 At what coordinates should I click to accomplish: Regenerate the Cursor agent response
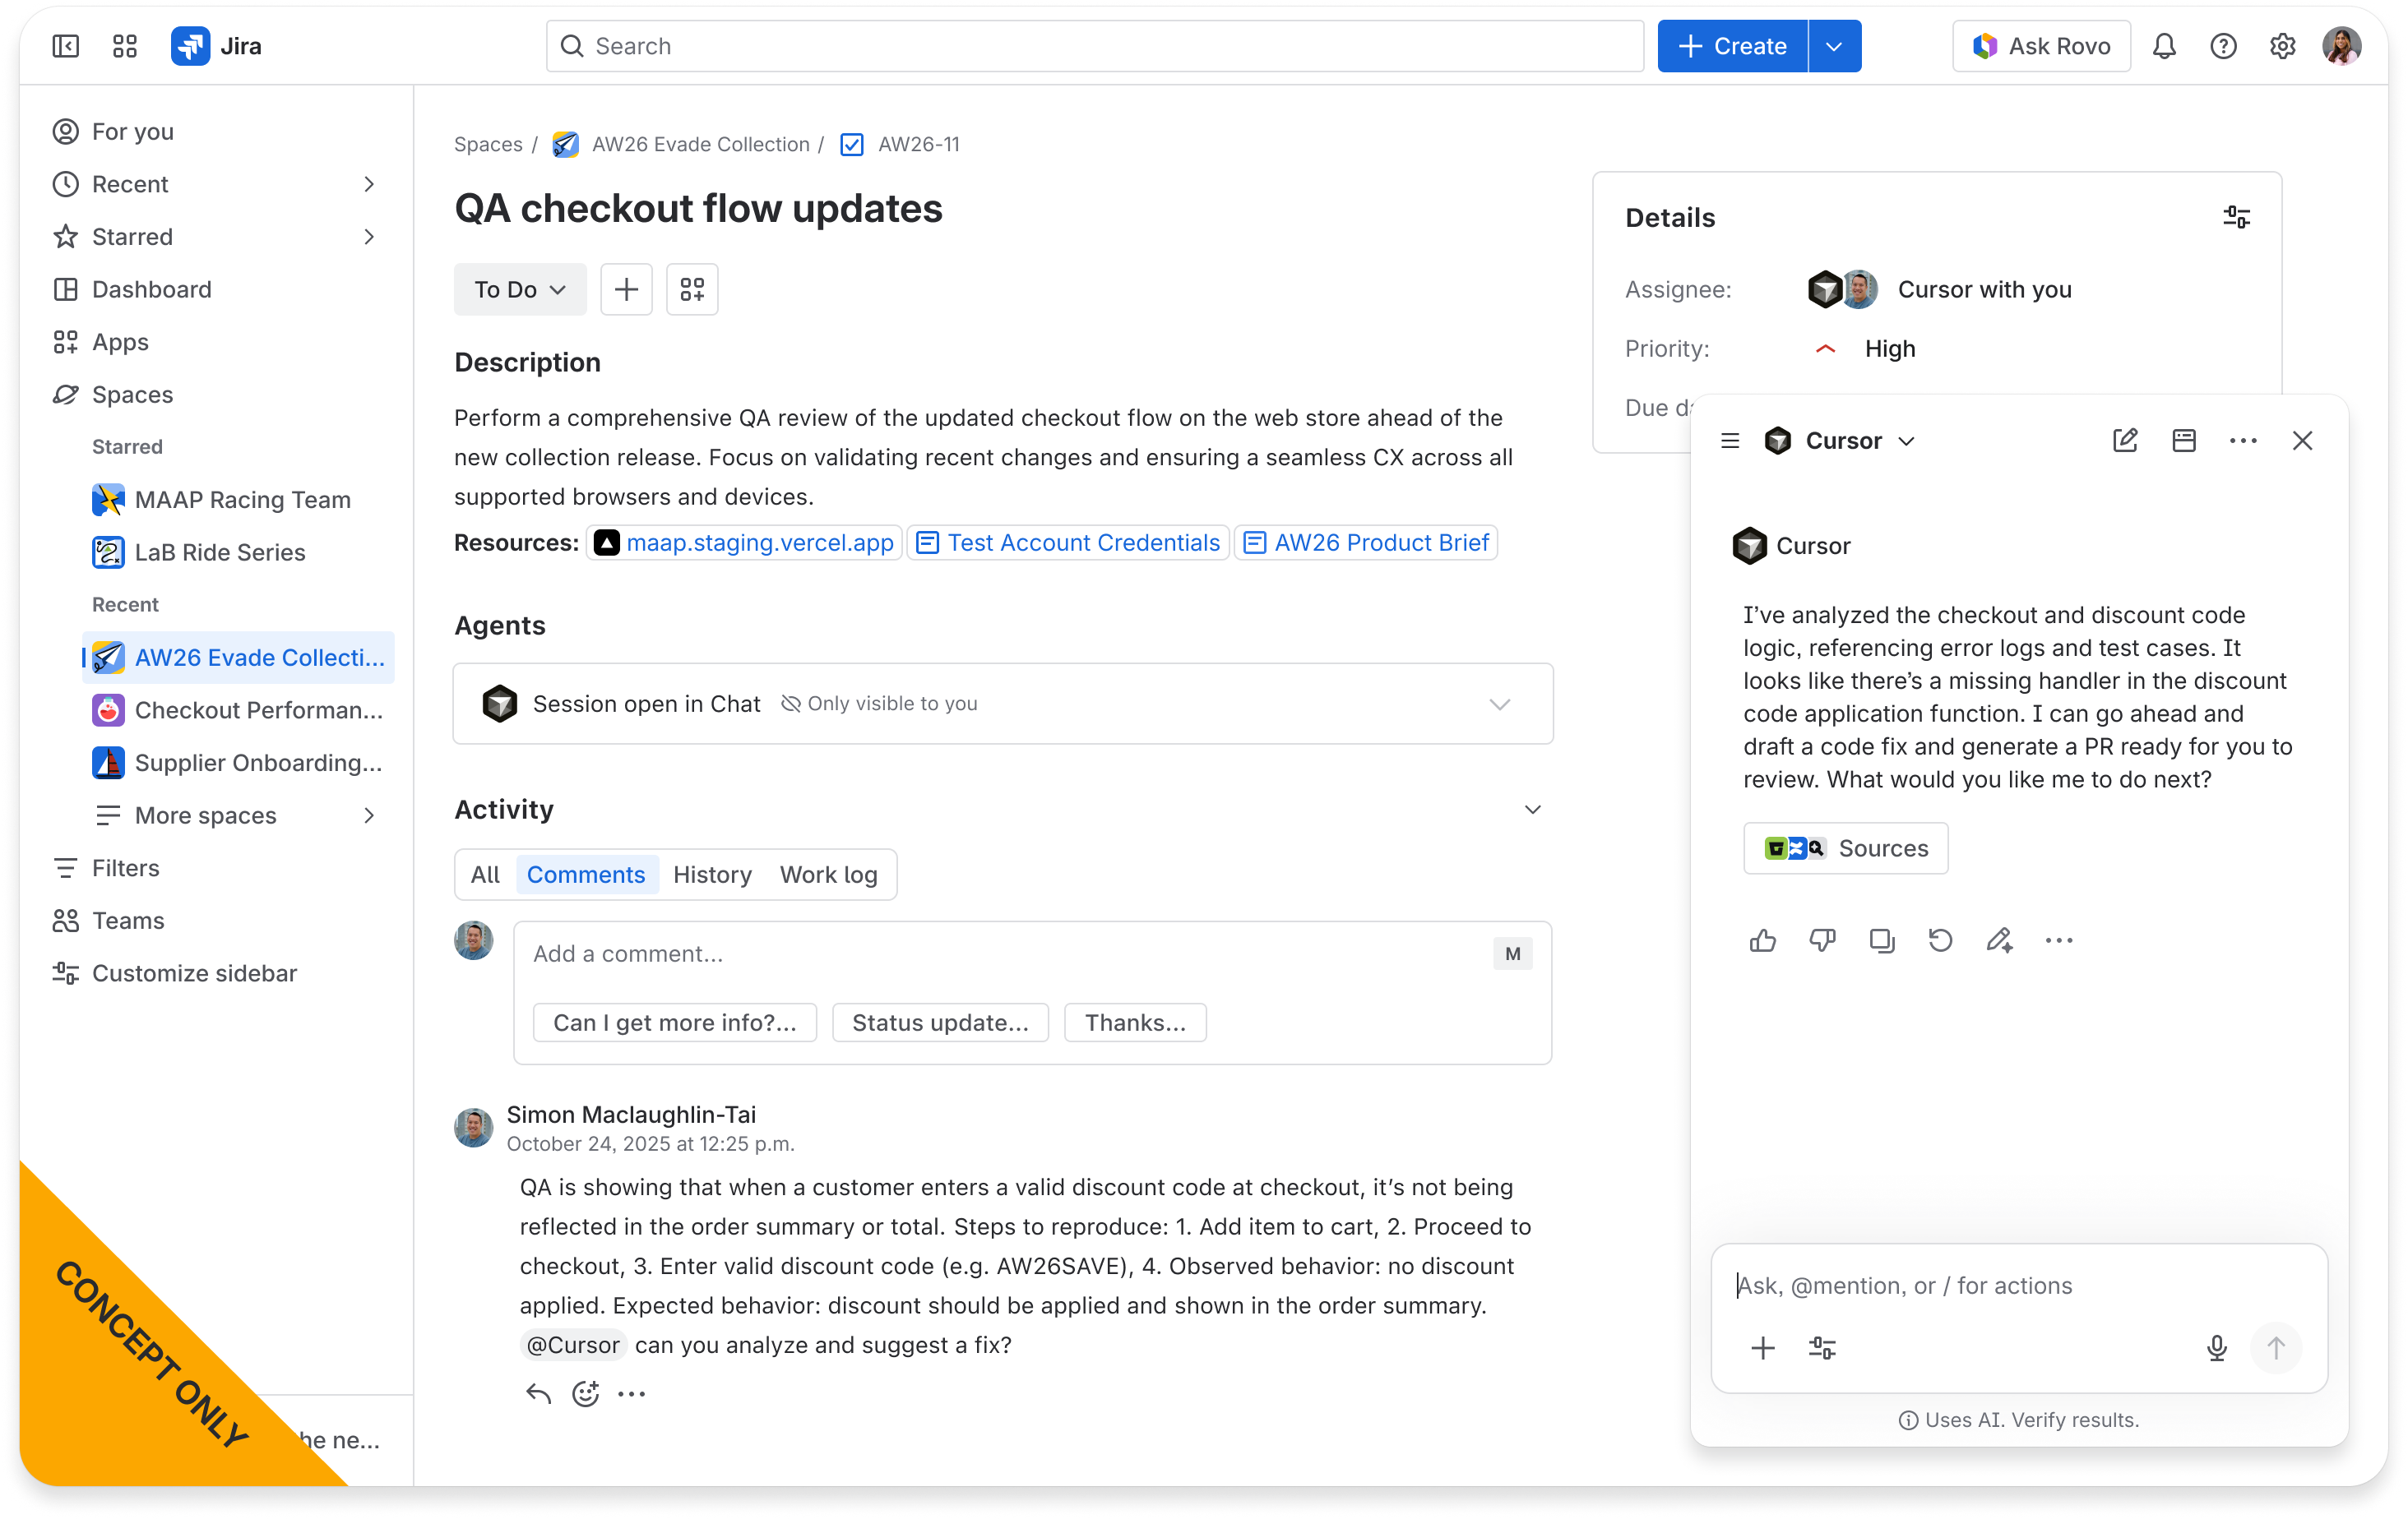coord(1940,940)
